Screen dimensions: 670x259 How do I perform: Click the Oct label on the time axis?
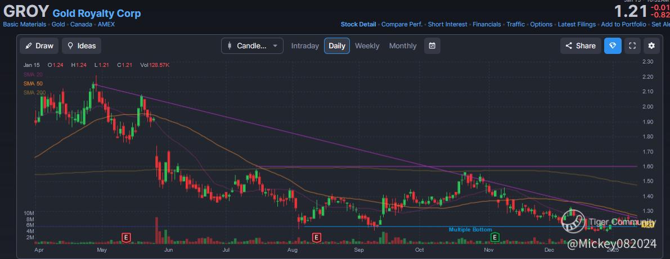tap(420, 250)
